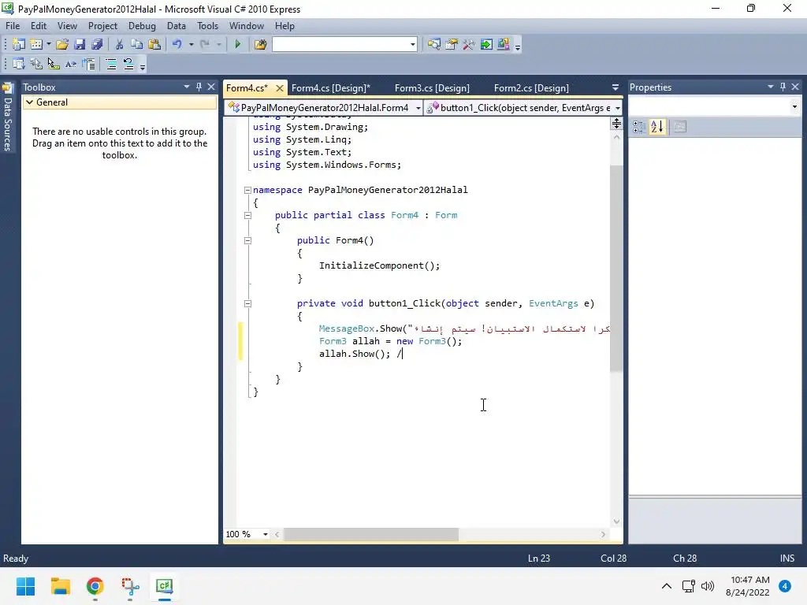
Task: Click the Paste clipboard icon
Action: click(154, 45)
